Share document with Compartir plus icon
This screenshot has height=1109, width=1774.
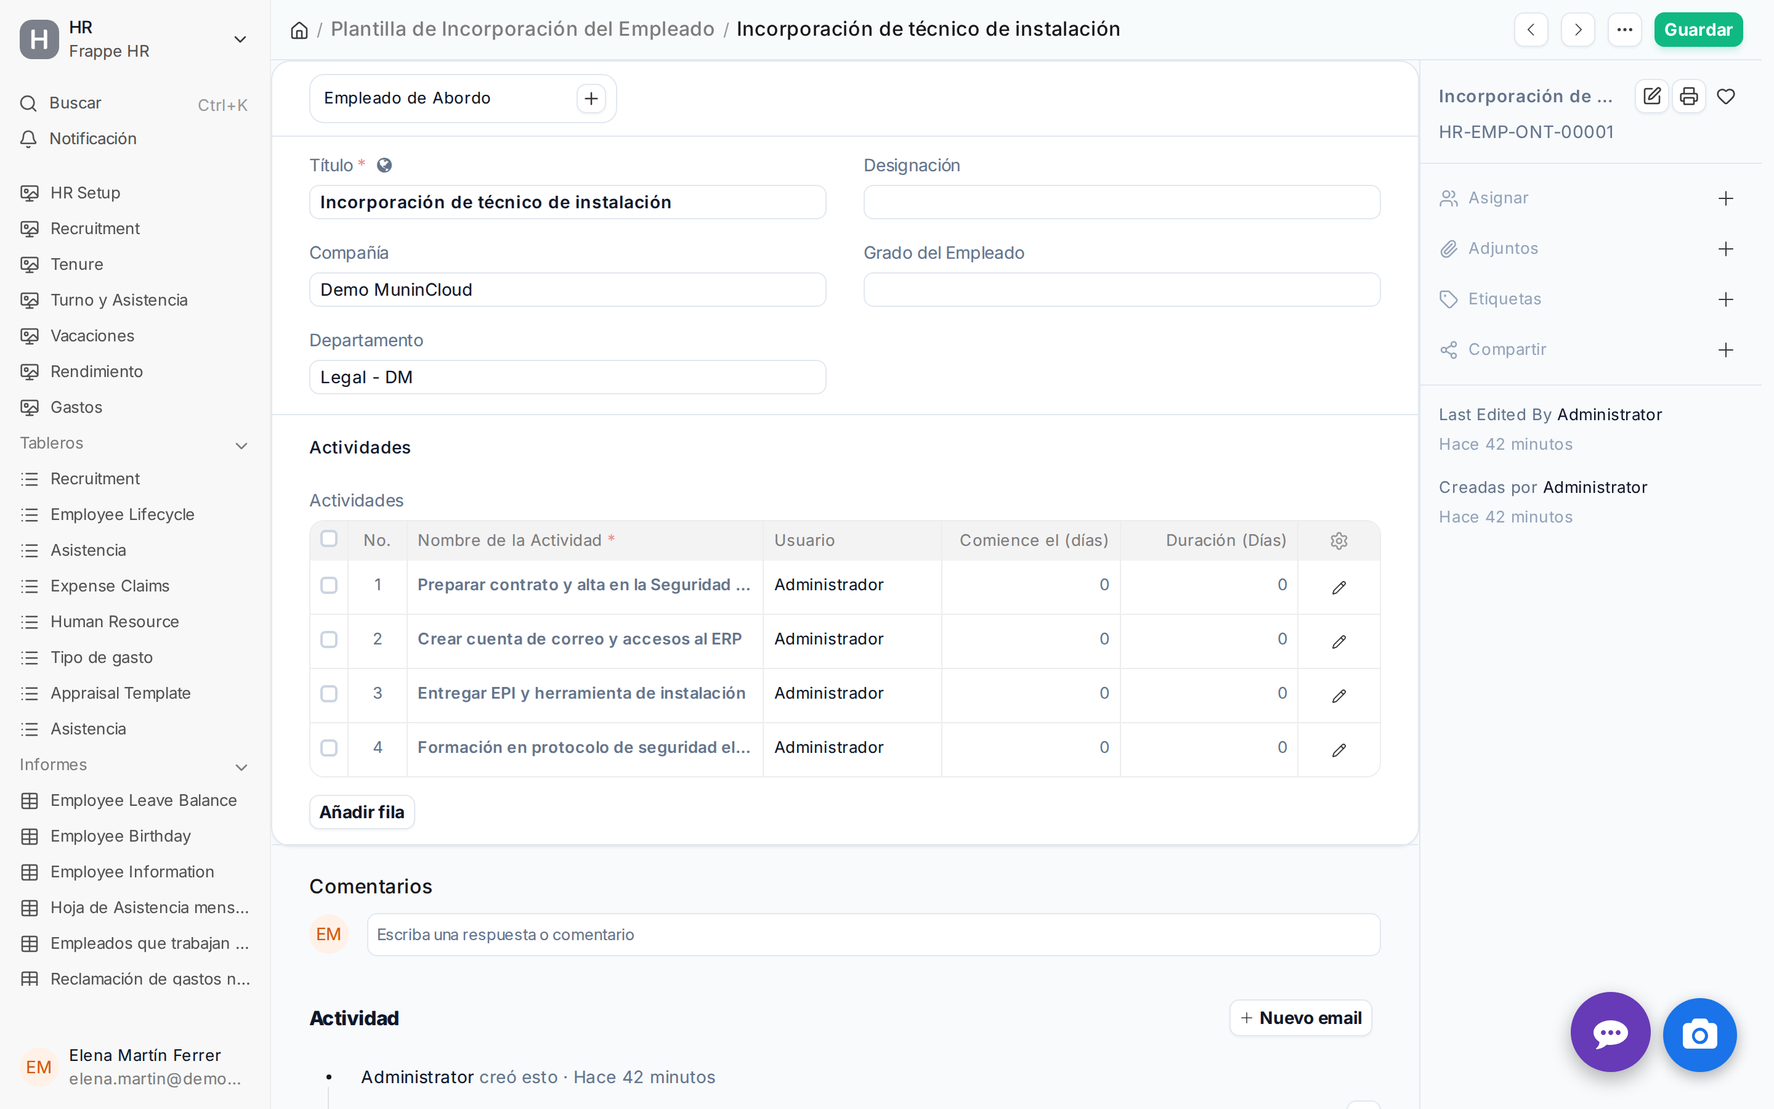1725,350
